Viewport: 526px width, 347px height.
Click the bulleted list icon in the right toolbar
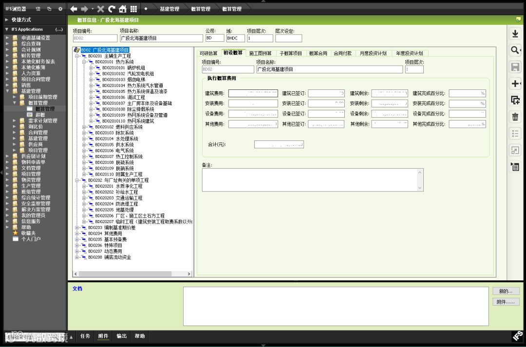coord(515,134)
